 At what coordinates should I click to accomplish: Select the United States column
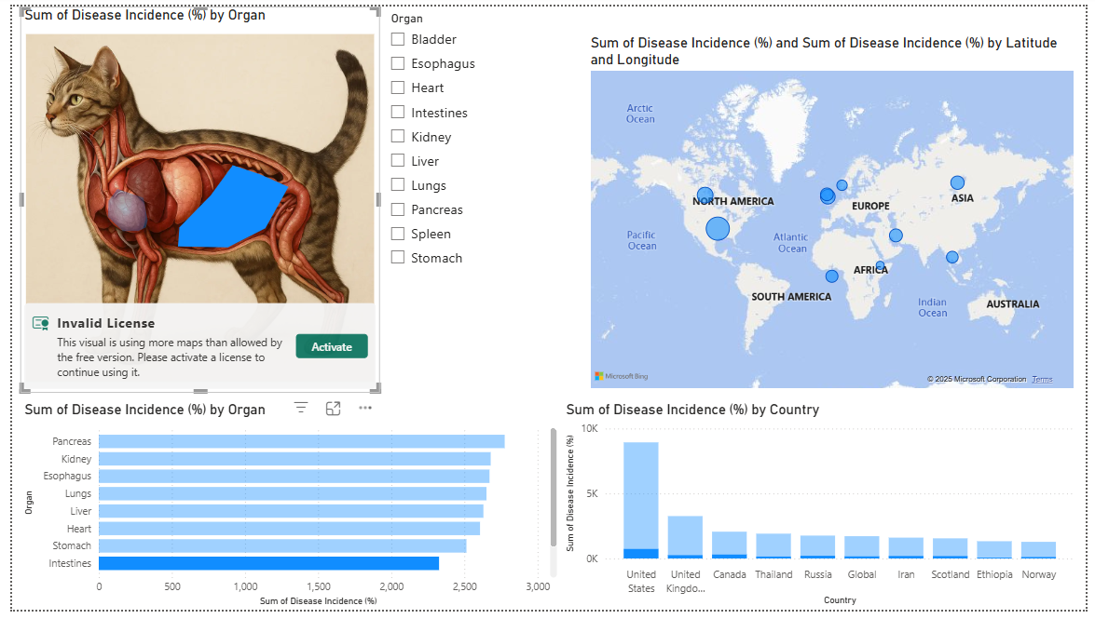click(x=641, y=500)
